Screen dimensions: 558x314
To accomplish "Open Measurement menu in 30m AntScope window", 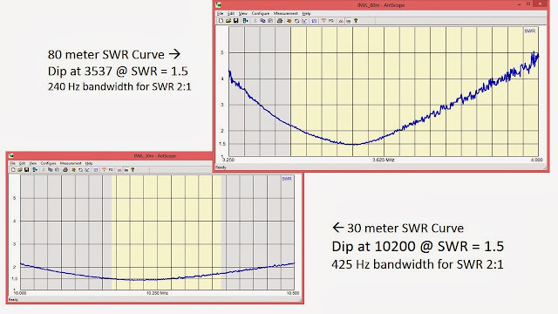I will 71,163.
